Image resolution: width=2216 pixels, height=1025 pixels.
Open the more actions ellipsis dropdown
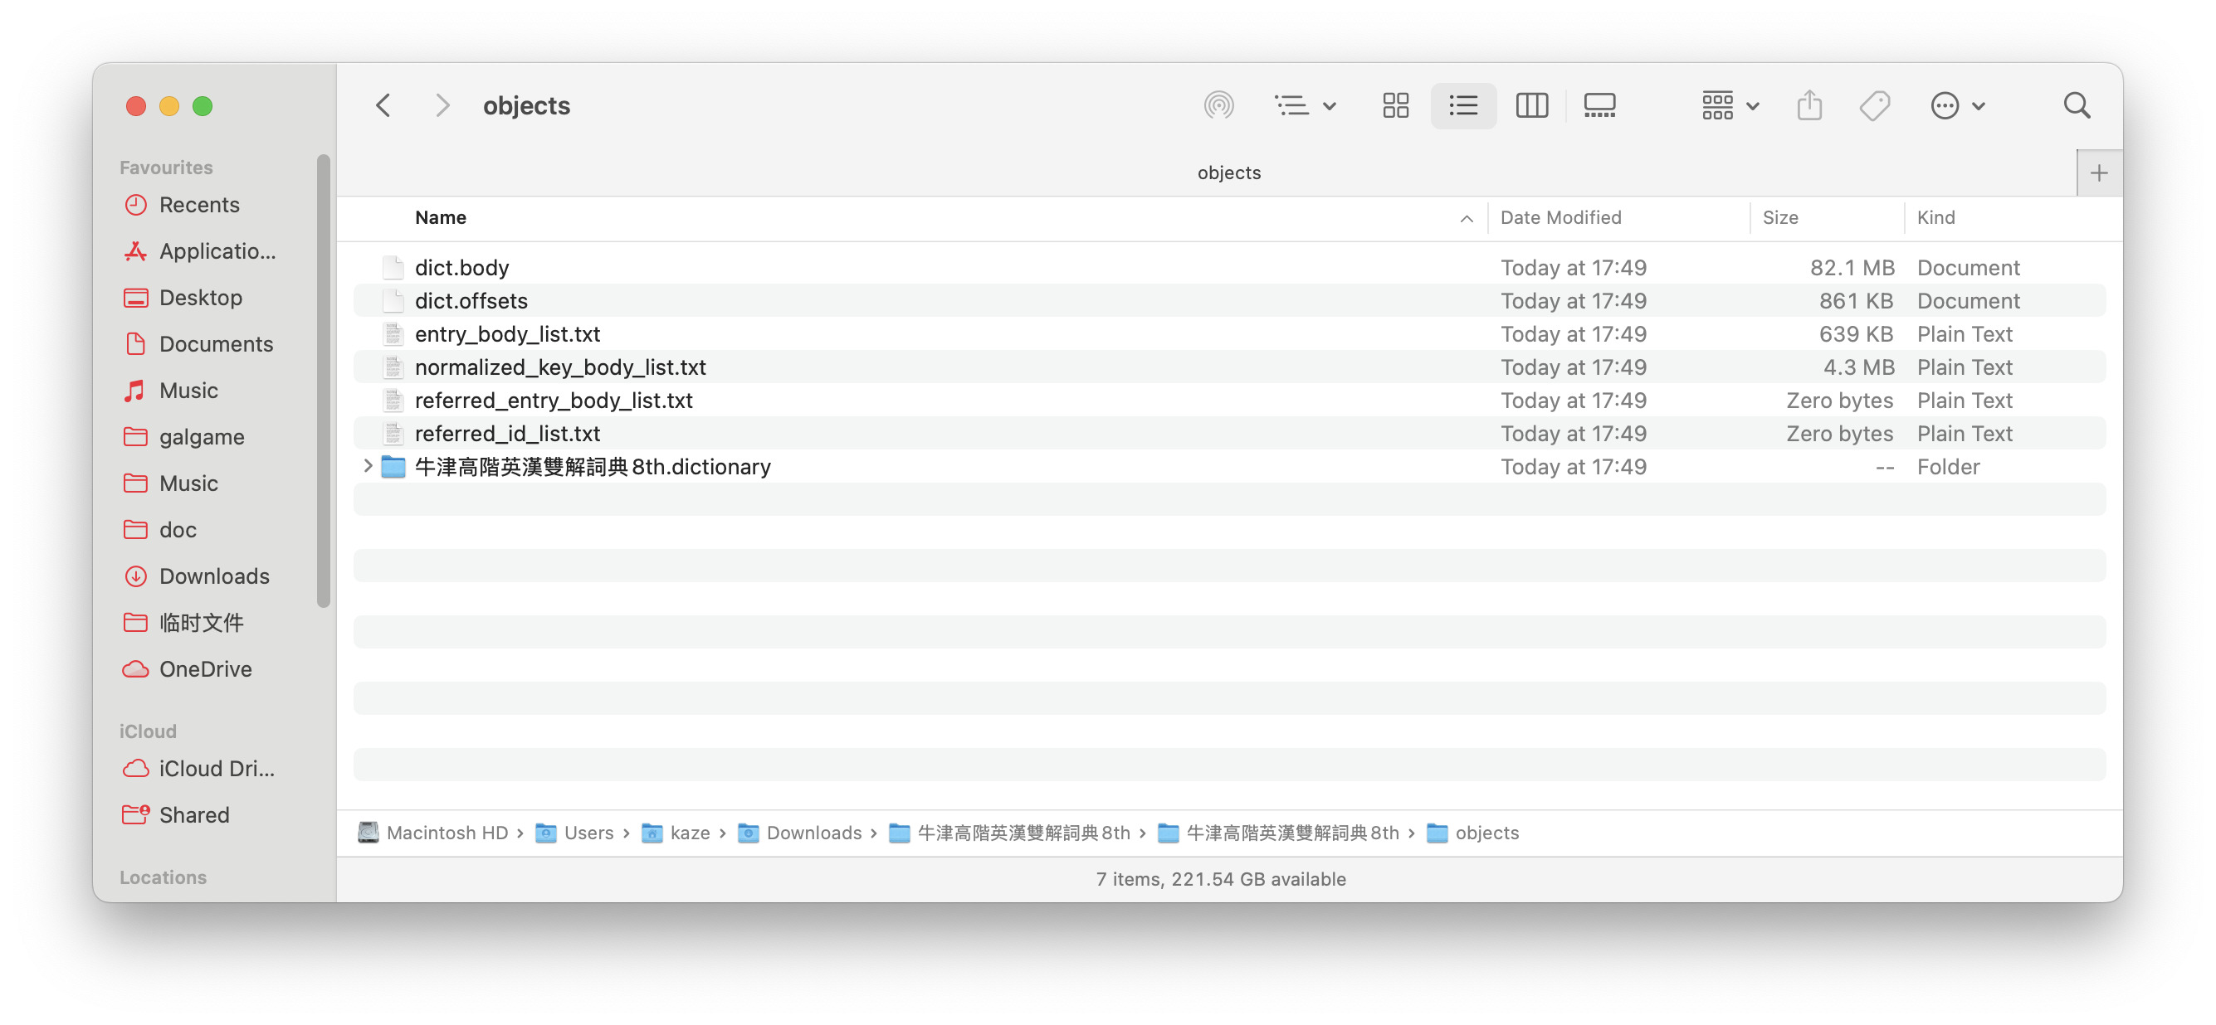click(x=1957, y=106)
